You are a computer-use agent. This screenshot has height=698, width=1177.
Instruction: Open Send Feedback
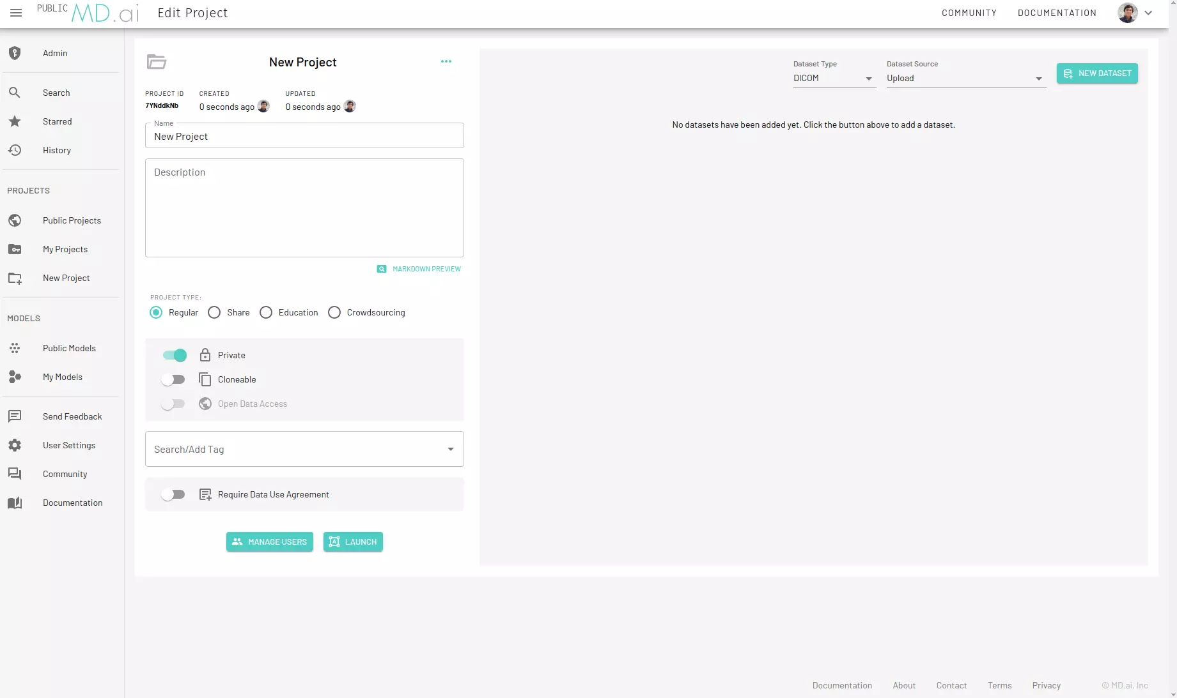pos(72,416)
